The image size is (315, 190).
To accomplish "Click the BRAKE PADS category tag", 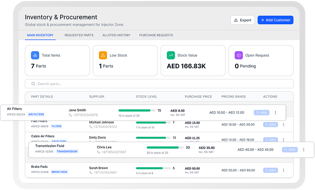I will (x=59, y=172).
